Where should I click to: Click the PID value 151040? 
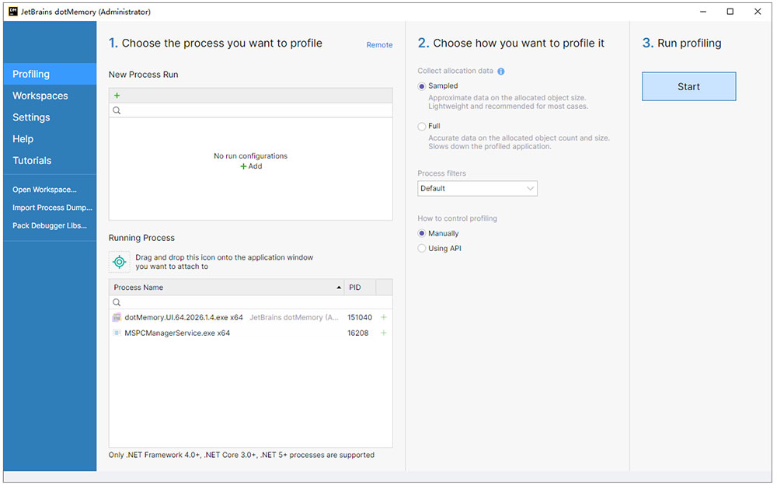[360, 317]
